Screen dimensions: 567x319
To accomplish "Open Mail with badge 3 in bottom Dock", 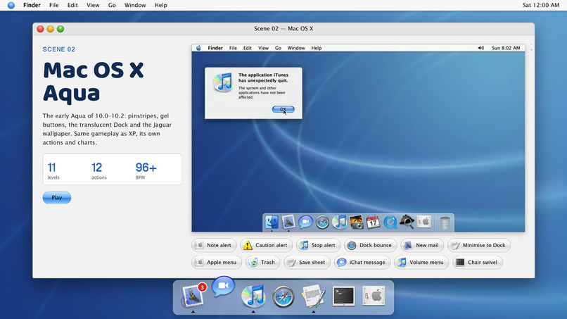I will [193, 296].
